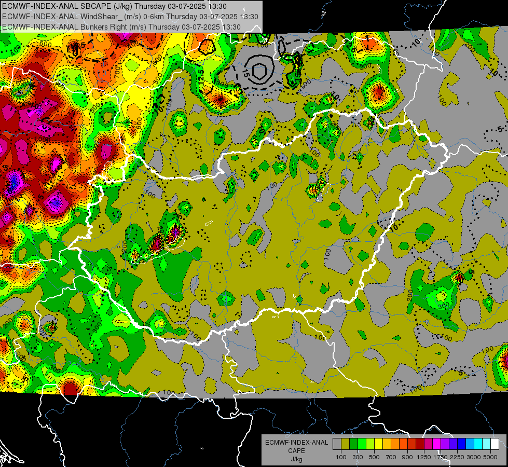Screen dimensions: 508x467
Task: Click the 1250 value under legend bar
Action: click(x=424, y=457)
